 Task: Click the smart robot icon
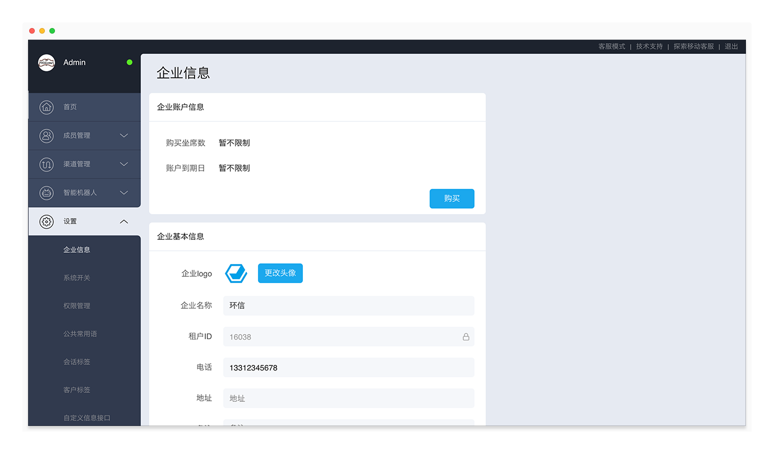click(47, 193)
